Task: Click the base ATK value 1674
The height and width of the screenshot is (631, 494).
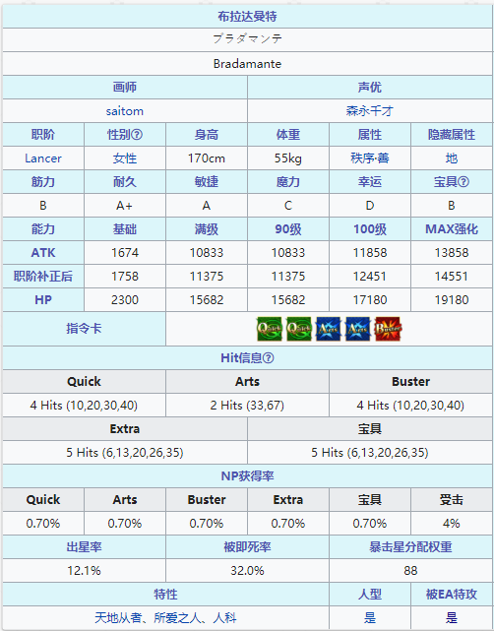Action: [125, 253]
